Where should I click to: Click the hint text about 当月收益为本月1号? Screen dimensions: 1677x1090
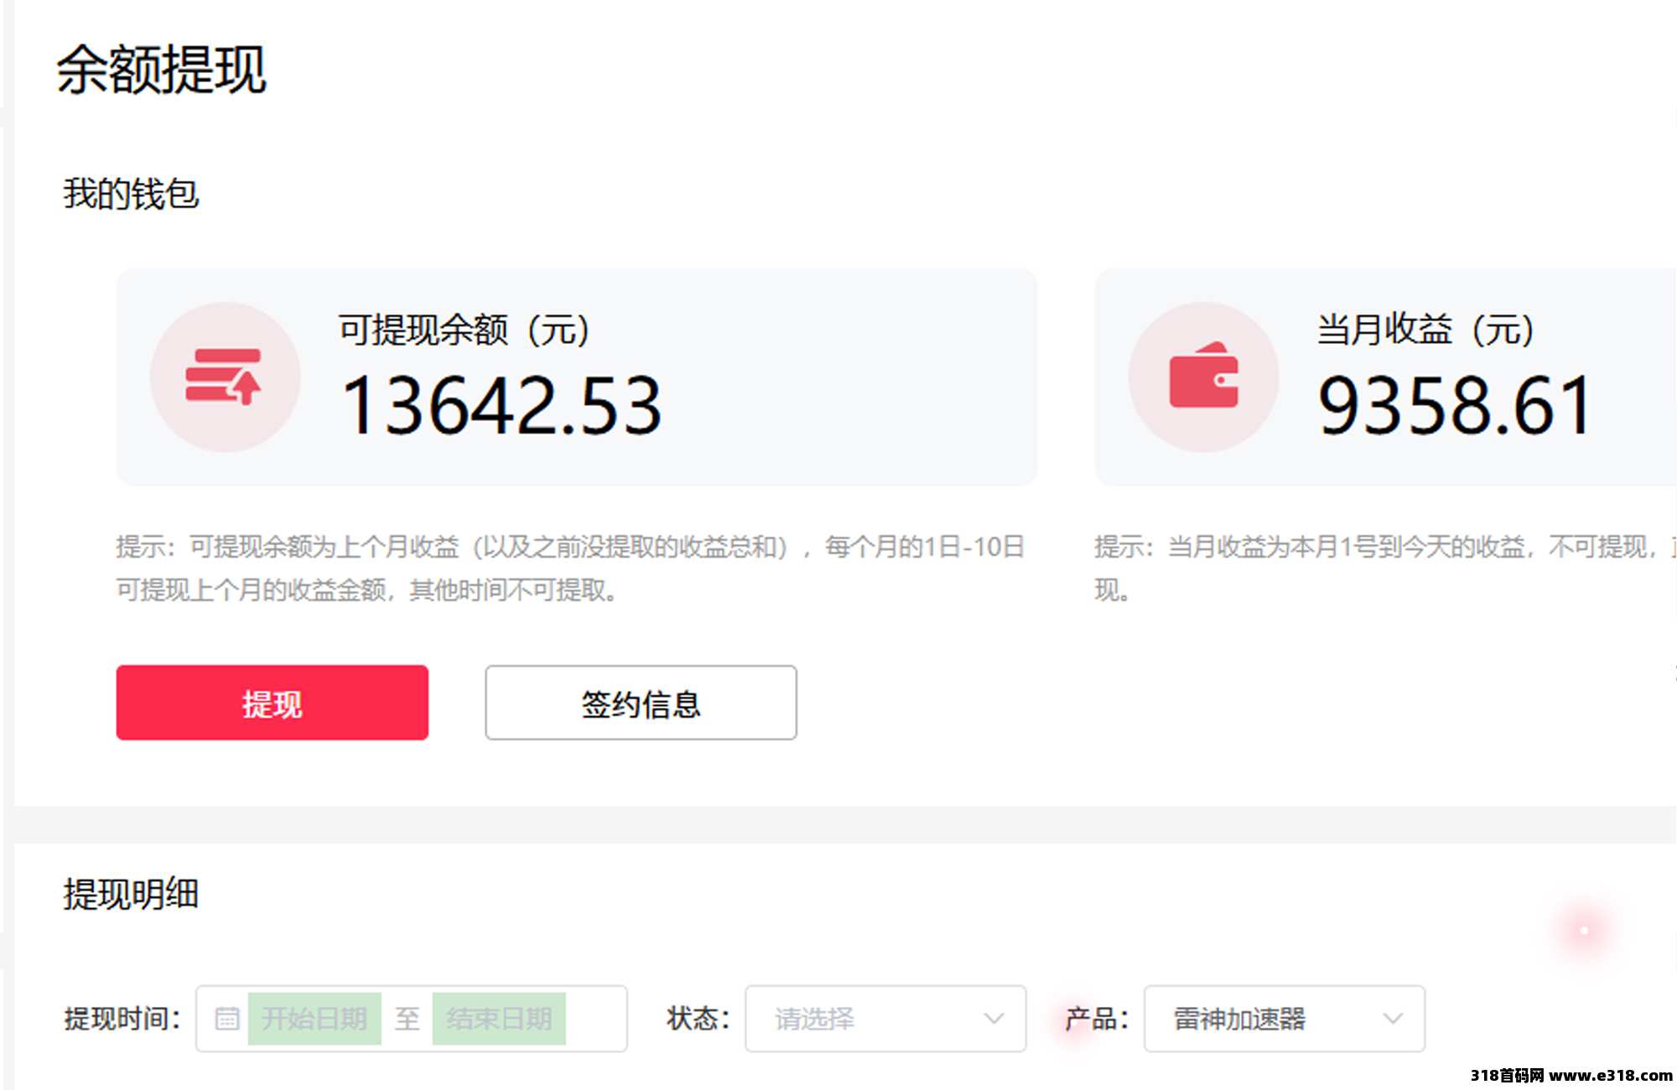click(1384, 568)
